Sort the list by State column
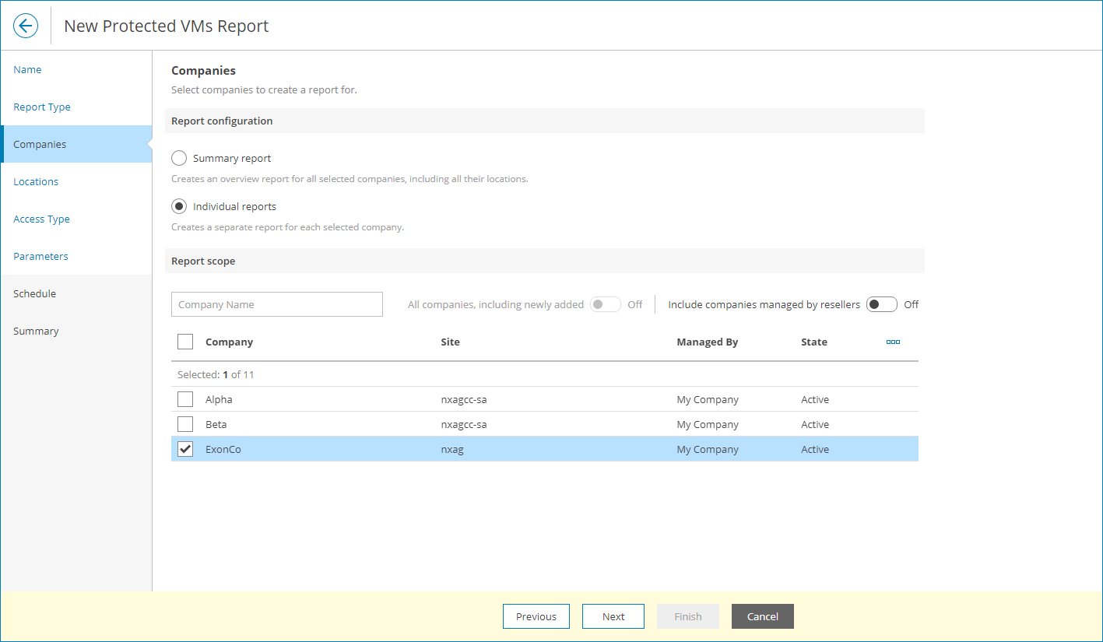The height and width of the screenshot is (642, 1103). 814,342
